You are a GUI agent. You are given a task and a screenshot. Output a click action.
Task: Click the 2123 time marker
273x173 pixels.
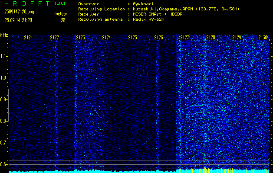tap(80, 38)
